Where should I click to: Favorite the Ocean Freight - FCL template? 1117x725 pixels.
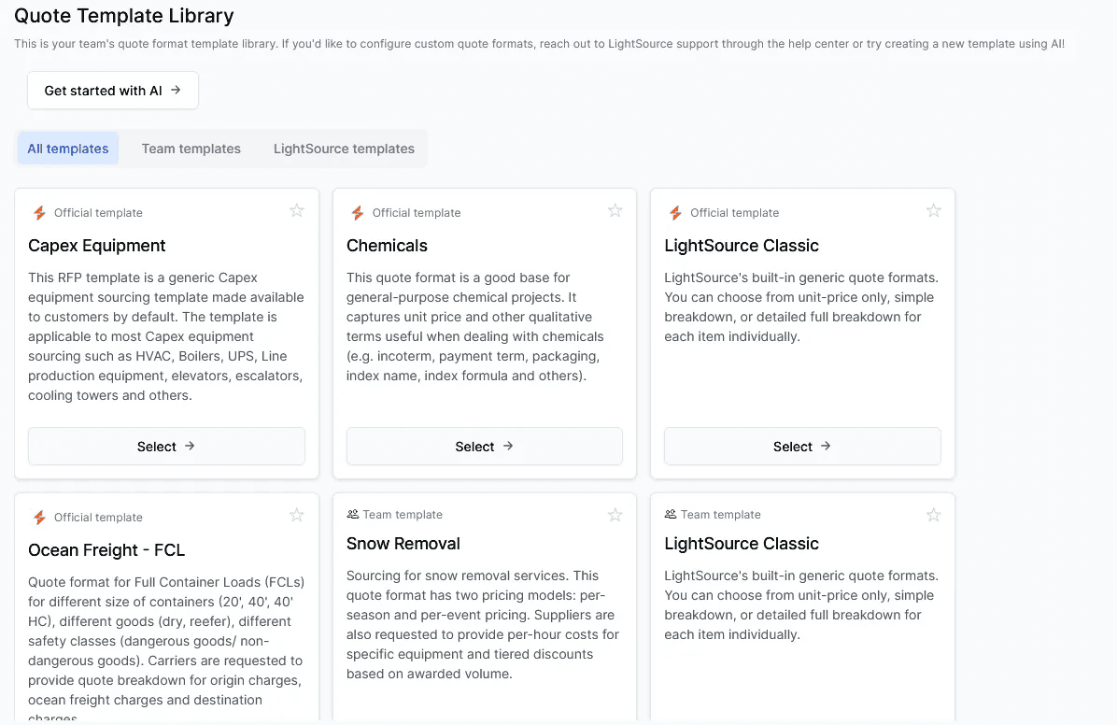tap(297, 515)
